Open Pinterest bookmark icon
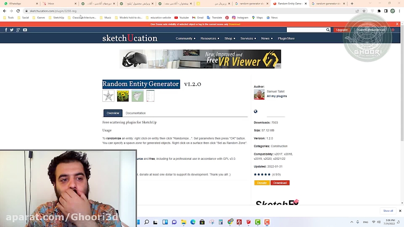This screenshot has height=227, width=404. point(227,17)
